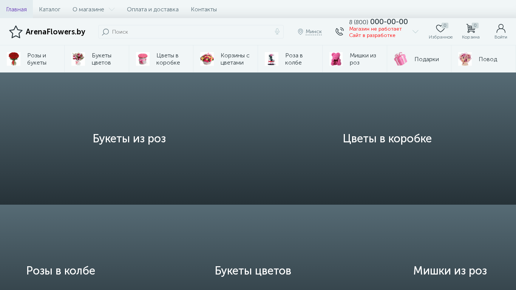
Task: Open the Каталог menu item
Action: (x=49, y=9)
